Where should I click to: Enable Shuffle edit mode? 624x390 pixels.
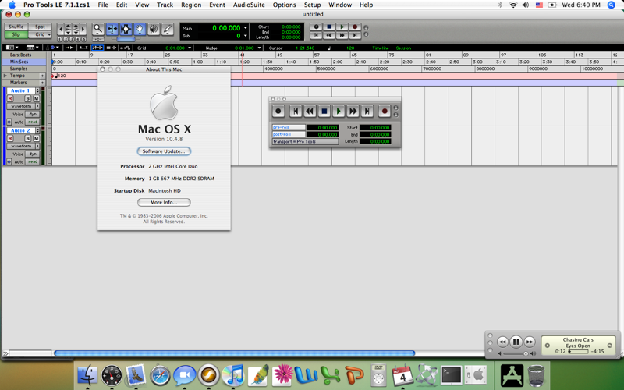(16, 27)
